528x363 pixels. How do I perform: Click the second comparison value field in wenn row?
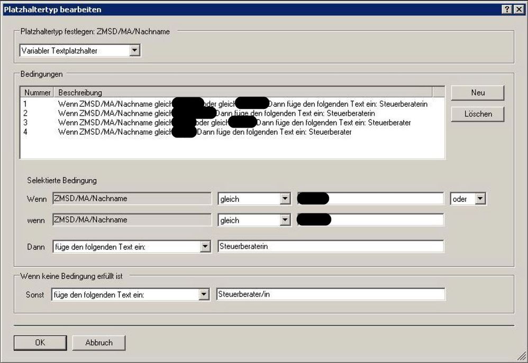pyautogui.click(x=370, y=220)
